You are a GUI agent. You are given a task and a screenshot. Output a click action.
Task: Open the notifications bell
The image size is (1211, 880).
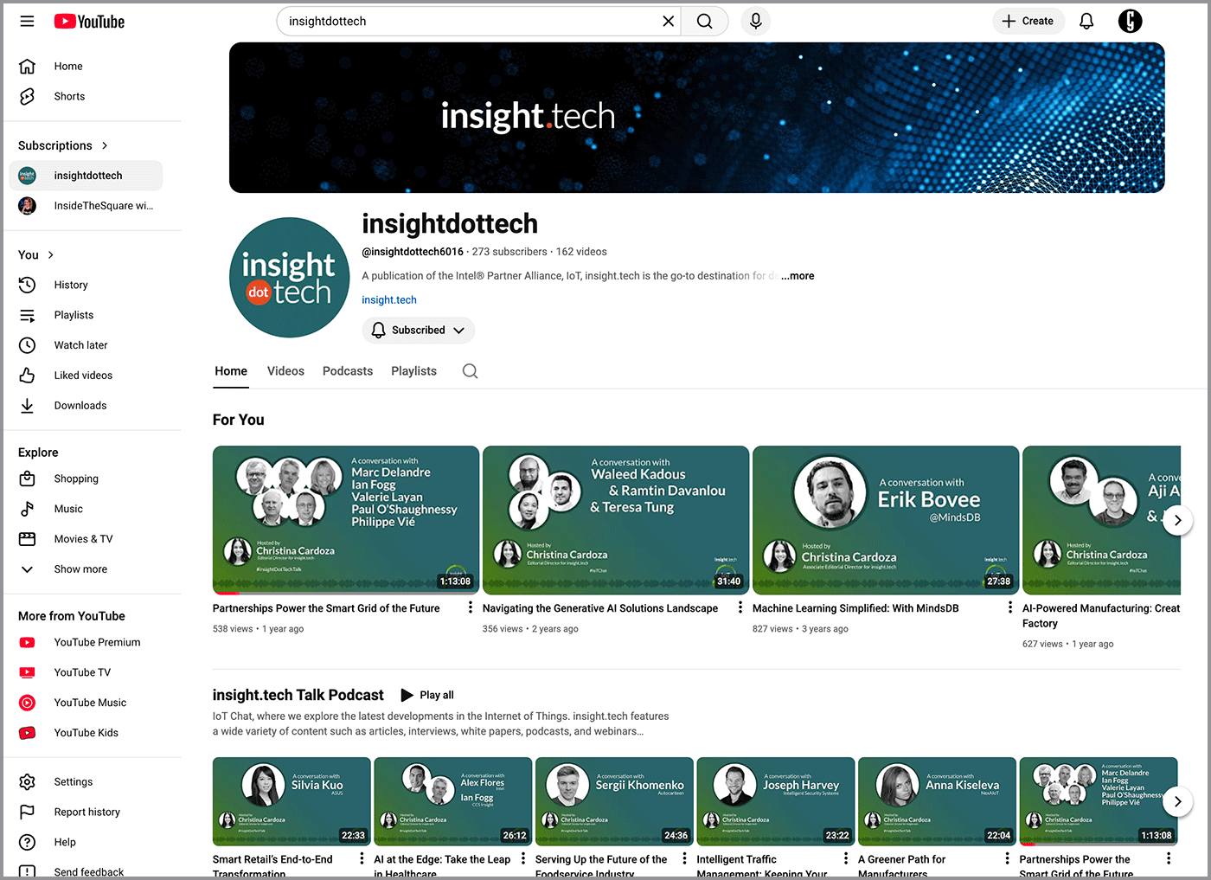coord(1086,21)
